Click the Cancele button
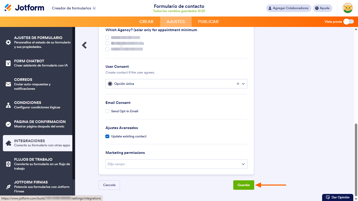This screenshot has height=201, width=358. pos(109,185)
